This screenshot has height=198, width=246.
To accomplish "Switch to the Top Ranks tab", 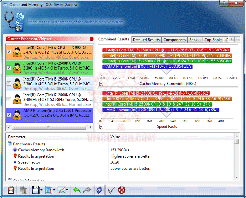I will tap(213, 40).
